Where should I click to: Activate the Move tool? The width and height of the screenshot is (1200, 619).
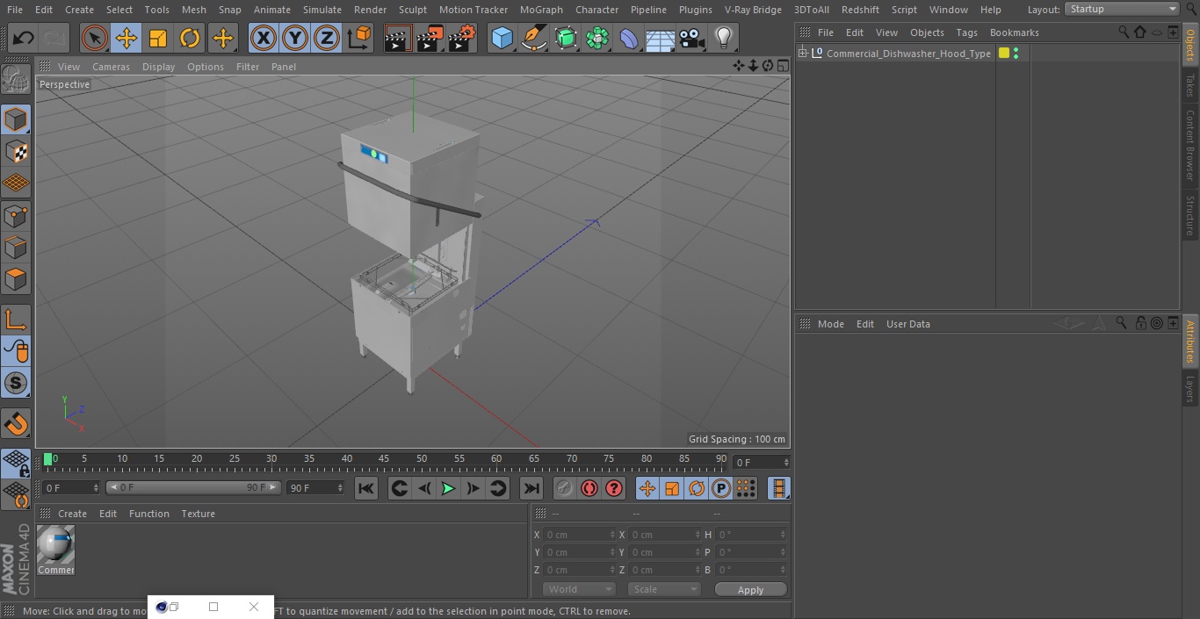point(126,38)
